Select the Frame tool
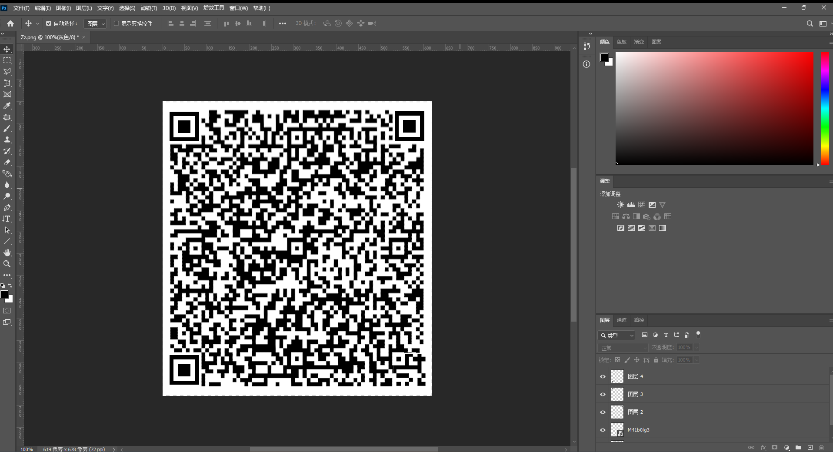Image resolution: width=833 pixels, height=452 pixels. click(x=7, y=94)
